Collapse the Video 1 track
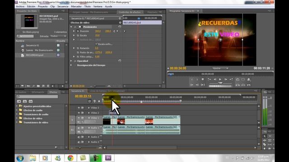 click(89, 118)
